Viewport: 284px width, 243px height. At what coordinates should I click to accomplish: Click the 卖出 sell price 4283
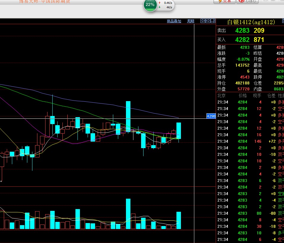(242, 30)
